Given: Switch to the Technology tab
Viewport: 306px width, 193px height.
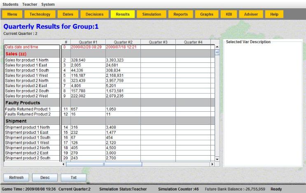Looking at the screenshot, I should click(x=40, y=14).
